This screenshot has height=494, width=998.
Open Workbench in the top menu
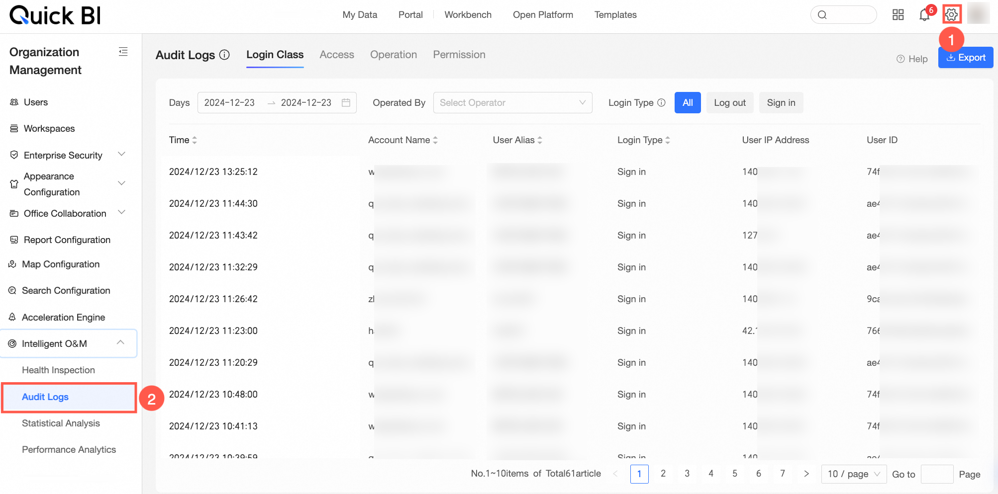point(468,15)
